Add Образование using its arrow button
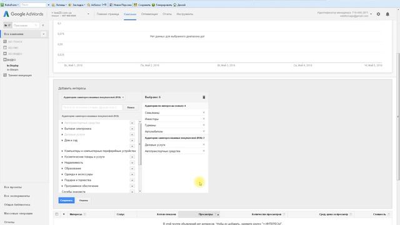 132,169
